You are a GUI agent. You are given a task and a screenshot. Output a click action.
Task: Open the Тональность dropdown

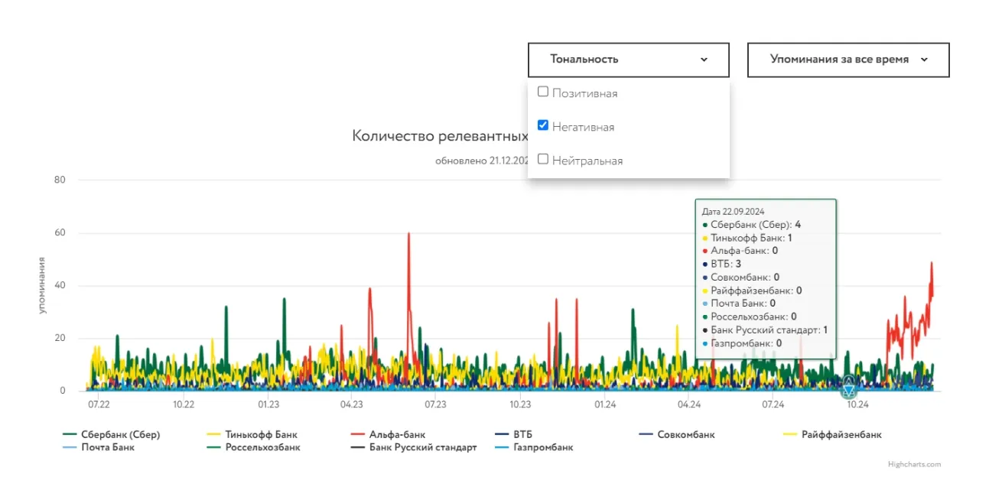click(x=628, y=60)
